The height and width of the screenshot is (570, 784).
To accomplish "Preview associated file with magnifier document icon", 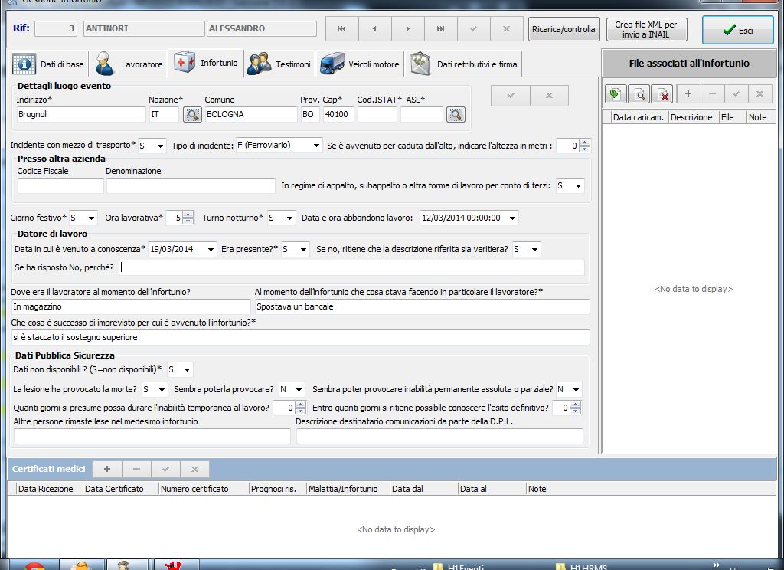I will point(639,94).
